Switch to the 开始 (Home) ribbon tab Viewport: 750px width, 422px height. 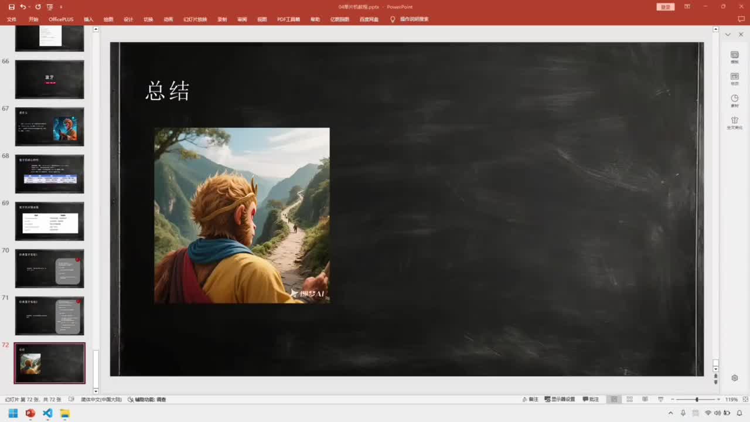(33, 19)
